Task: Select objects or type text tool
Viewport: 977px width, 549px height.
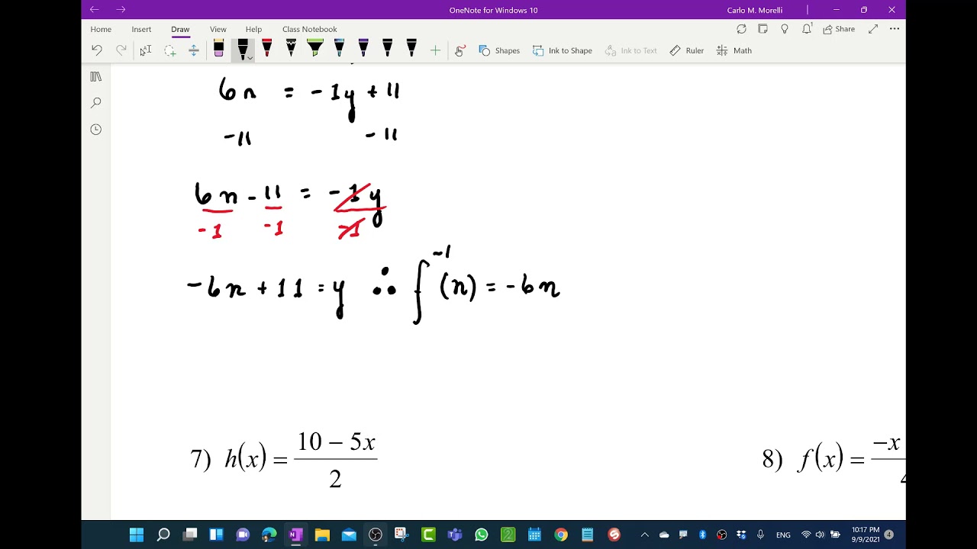Action: (x=146, y=50)
